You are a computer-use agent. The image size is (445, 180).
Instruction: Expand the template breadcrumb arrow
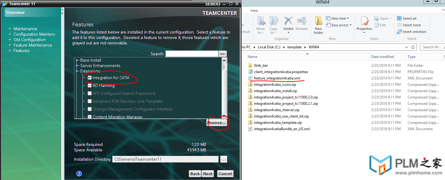(305, 47)
